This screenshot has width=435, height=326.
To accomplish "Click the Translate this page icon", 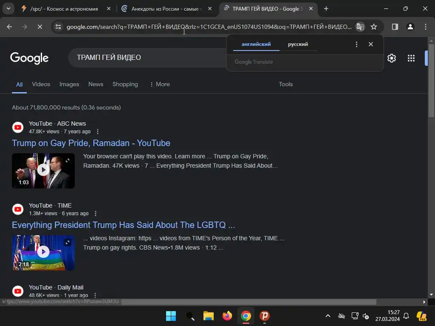I will click(x=360, y=27).
